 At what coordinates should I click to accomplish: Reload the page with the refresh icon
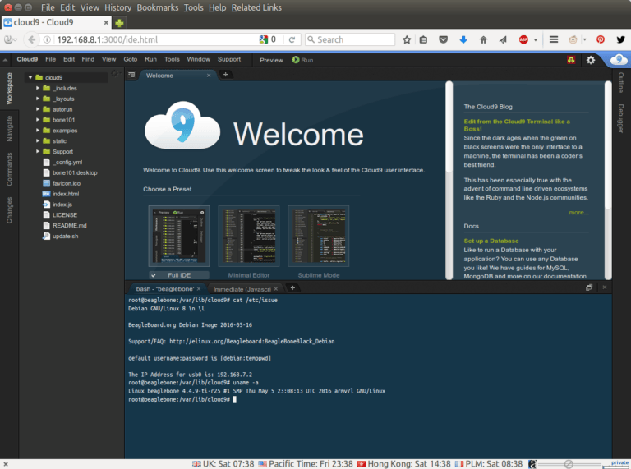click(x=292, y=39)
